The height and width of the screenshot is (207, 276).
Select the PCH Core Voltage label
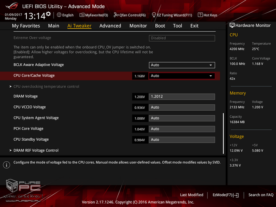(28, 128)
